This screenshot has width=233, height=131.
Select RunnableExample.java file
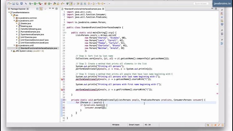pyautogui.click(x=30, y=32)
